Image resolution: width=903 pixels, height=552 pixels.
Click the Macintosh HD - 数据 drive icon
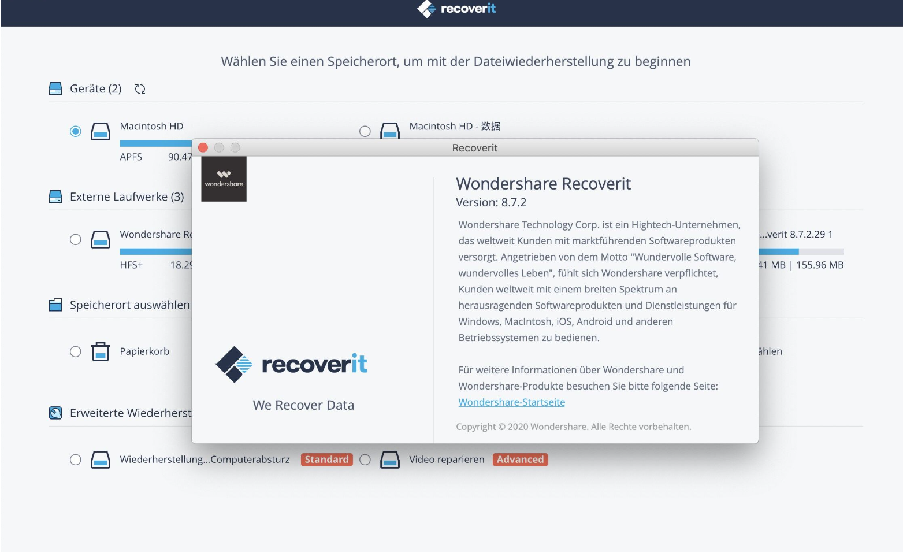pos(390,130)
